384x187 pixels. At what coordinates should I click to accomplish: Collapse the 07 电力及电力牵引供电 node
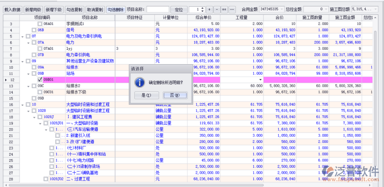[23, 36]
